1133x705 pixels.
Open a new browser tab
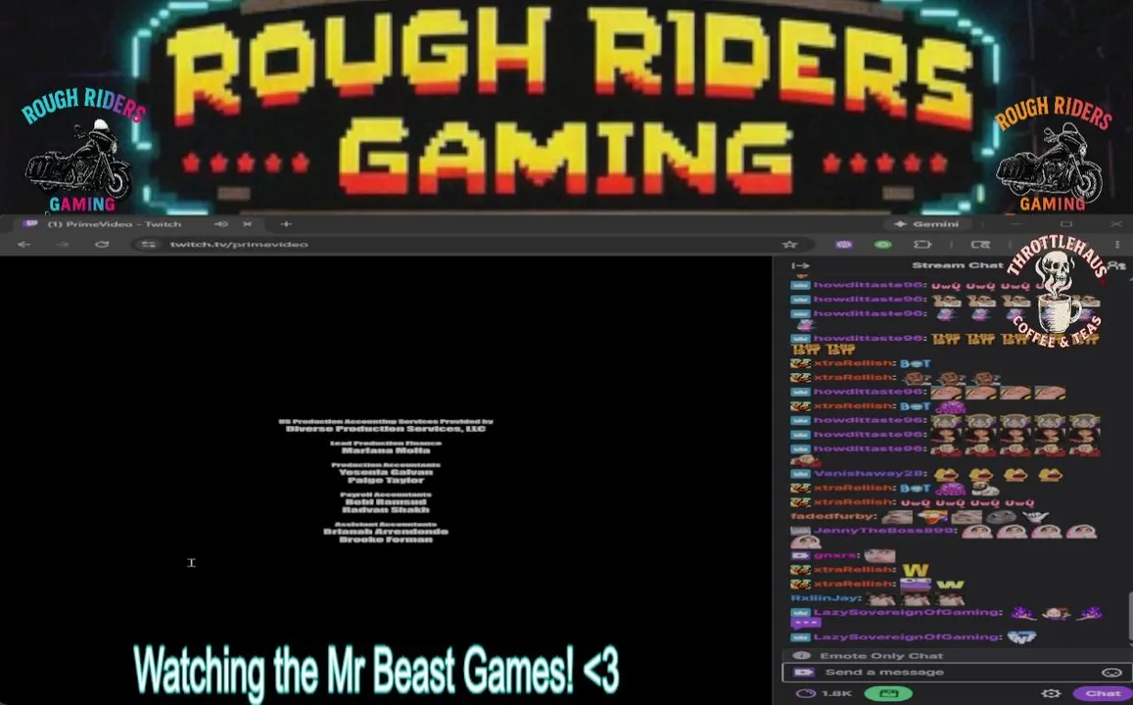coord(285,224)
